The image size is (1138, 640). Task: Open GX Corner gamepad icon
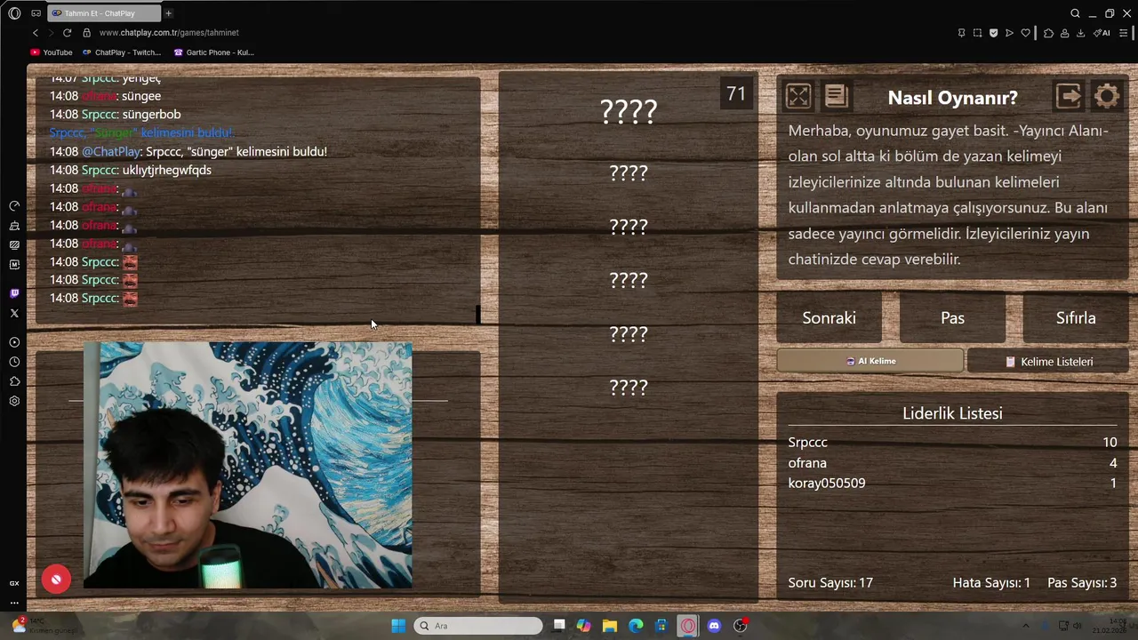click(36, 13)
